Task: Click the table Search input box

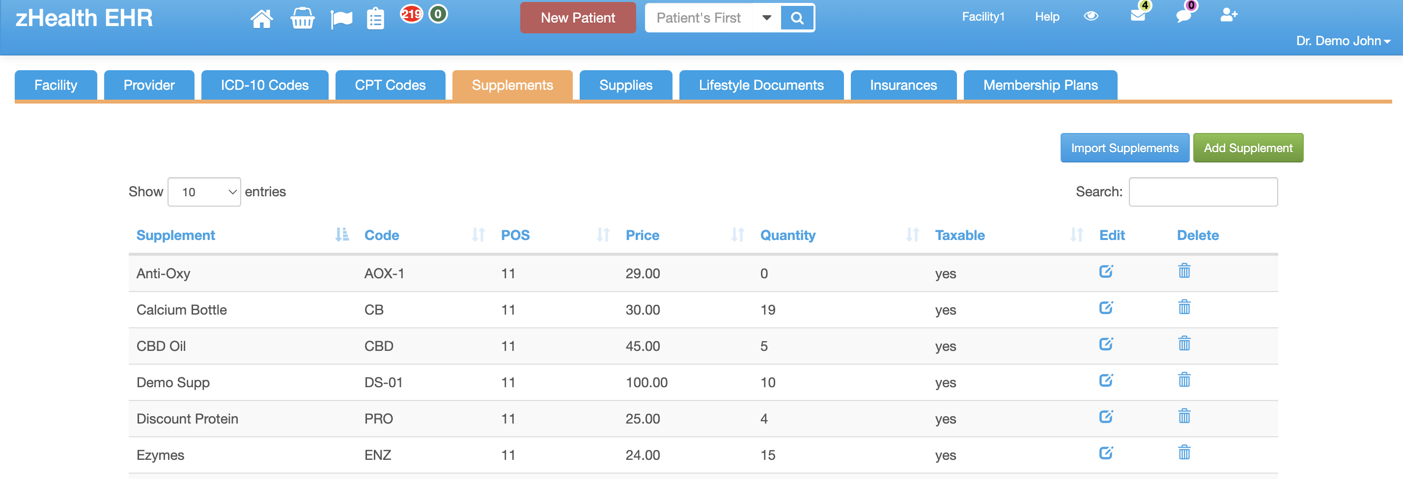Action: pos(1203,191)
